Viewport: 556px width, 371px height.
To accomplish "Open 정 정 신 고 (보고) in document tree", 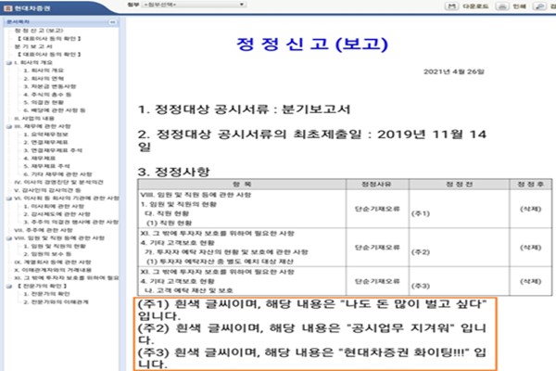I will click(39, 31).
